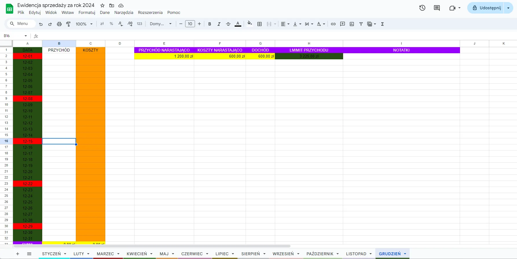Select the 3 225,00 zł cell

309,56
